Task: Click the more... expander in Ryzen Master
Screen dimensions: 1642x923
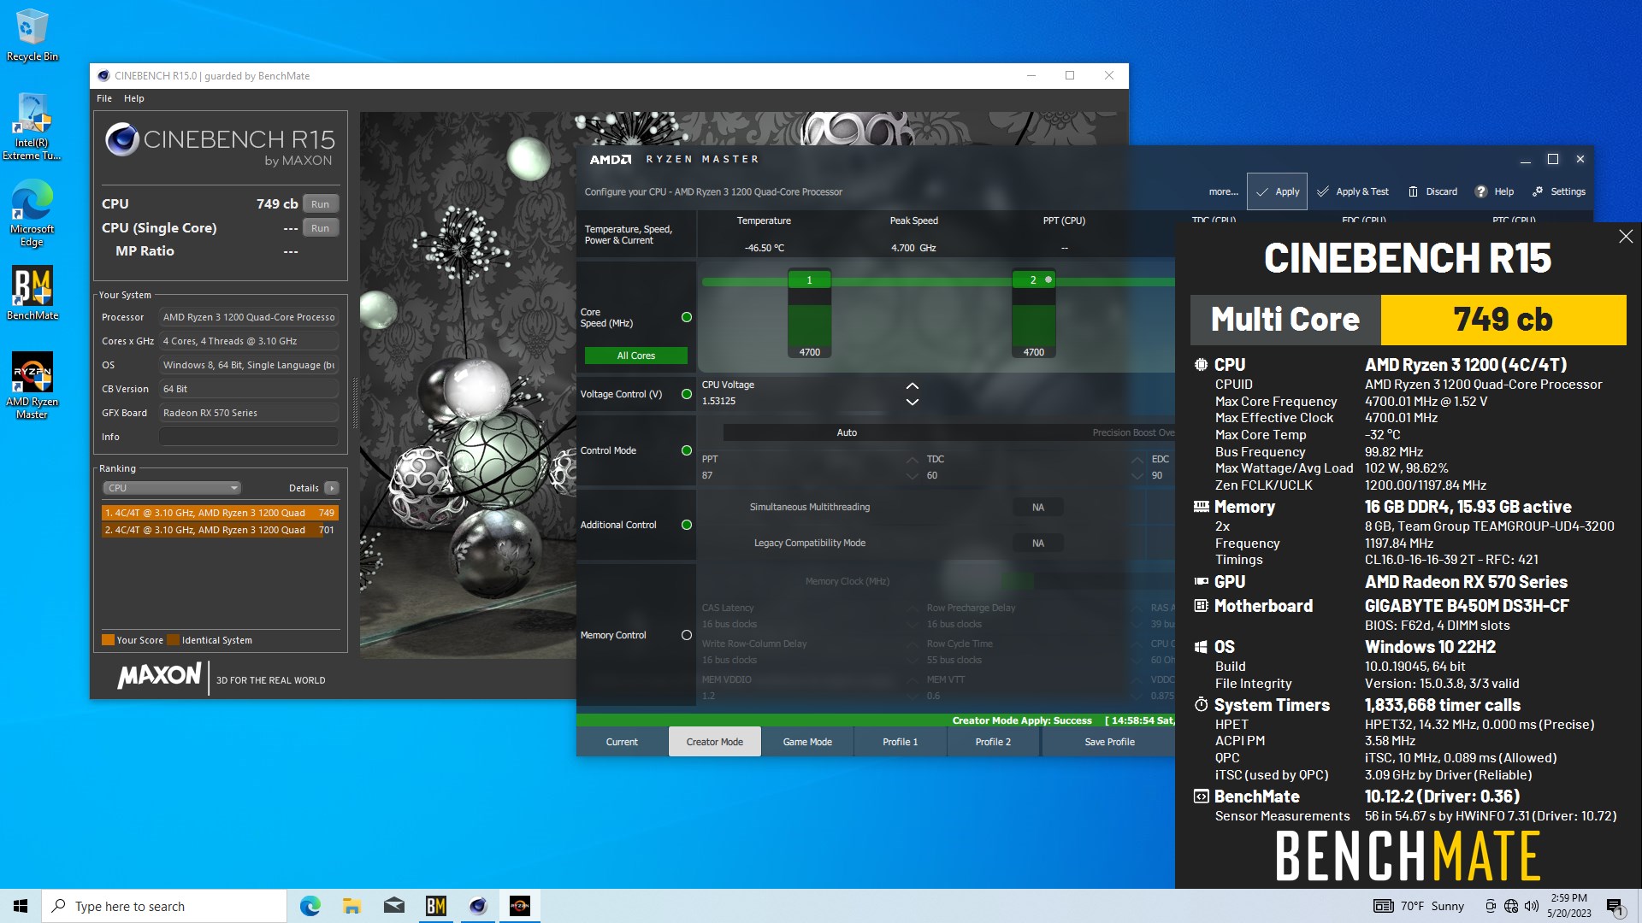Action: point(1223,191)
